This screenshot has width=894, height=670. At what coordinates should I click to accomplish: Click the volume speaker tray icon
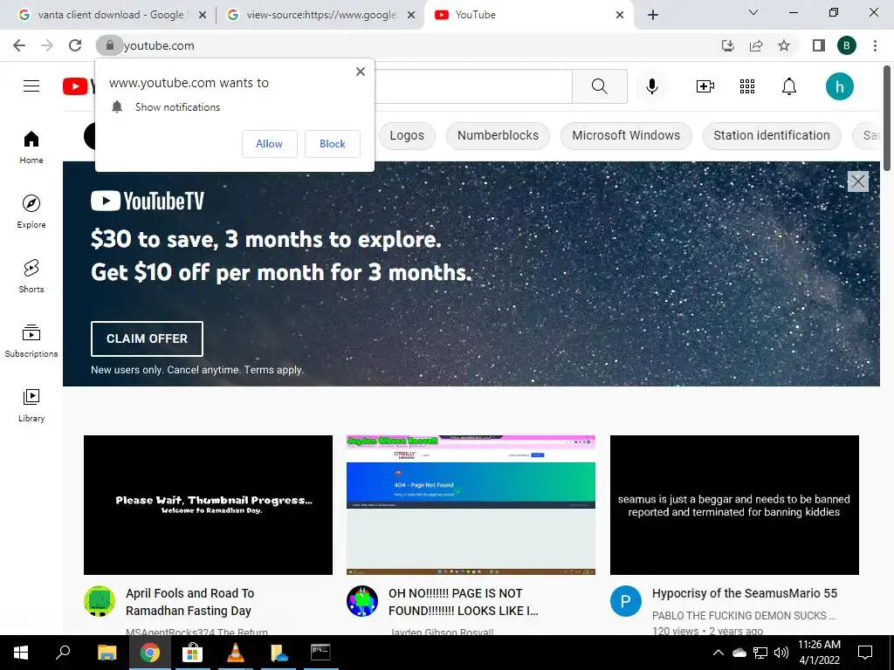[x=781, y=653]
